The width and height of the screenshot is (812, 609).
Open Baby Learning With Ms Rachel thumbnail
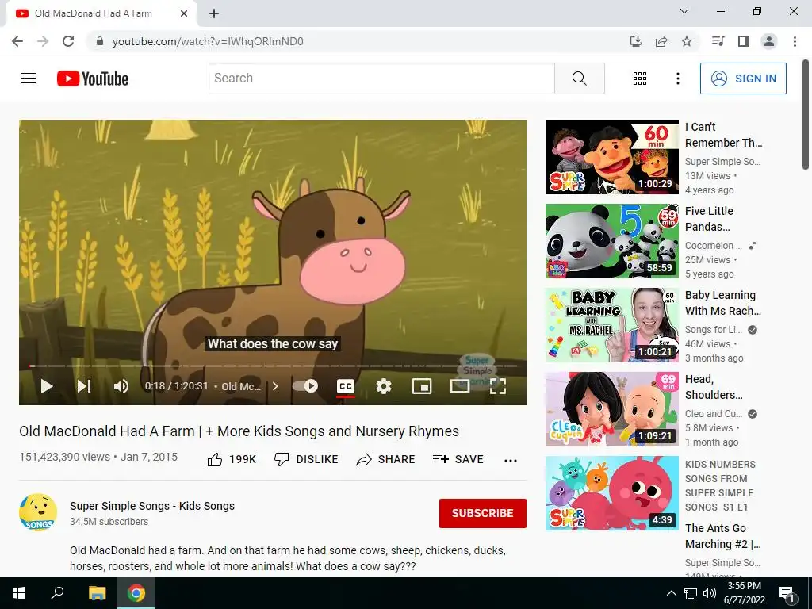(x=612, y=325)
